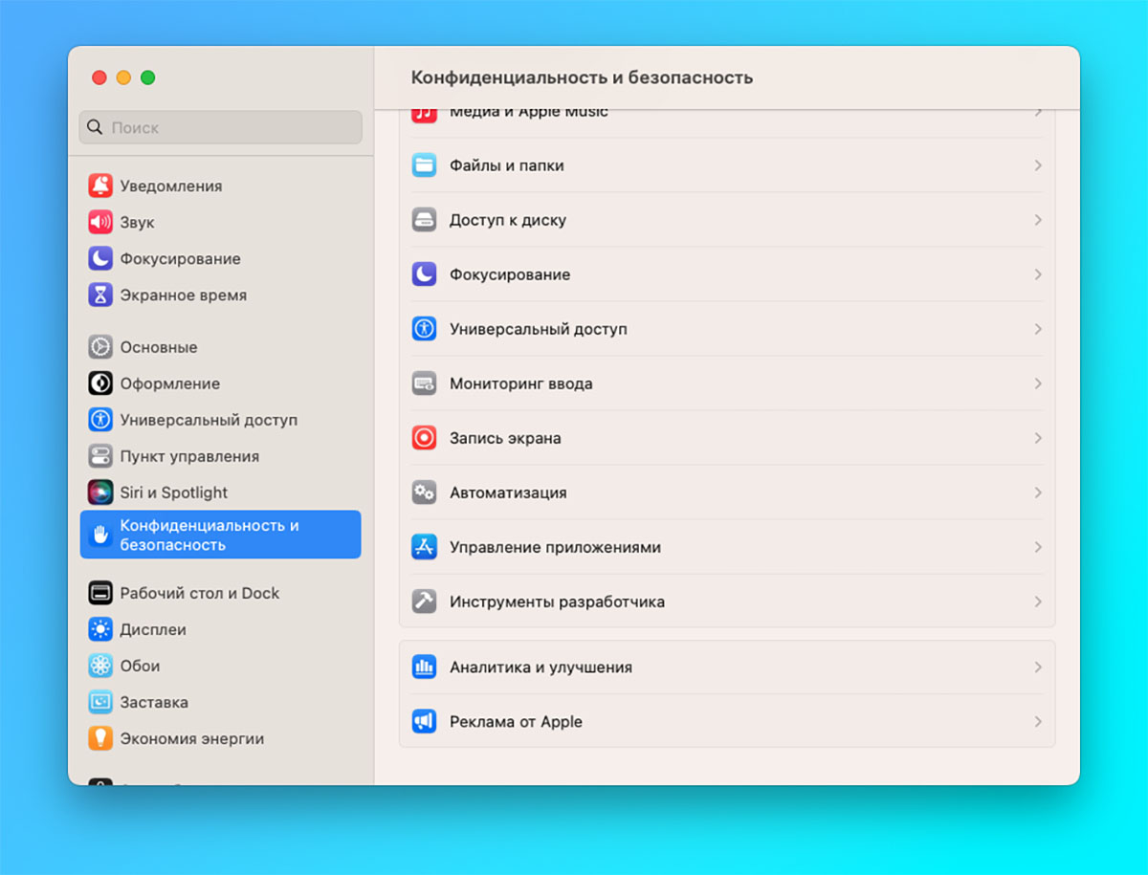Open the Запись экрана permissions

505,438
